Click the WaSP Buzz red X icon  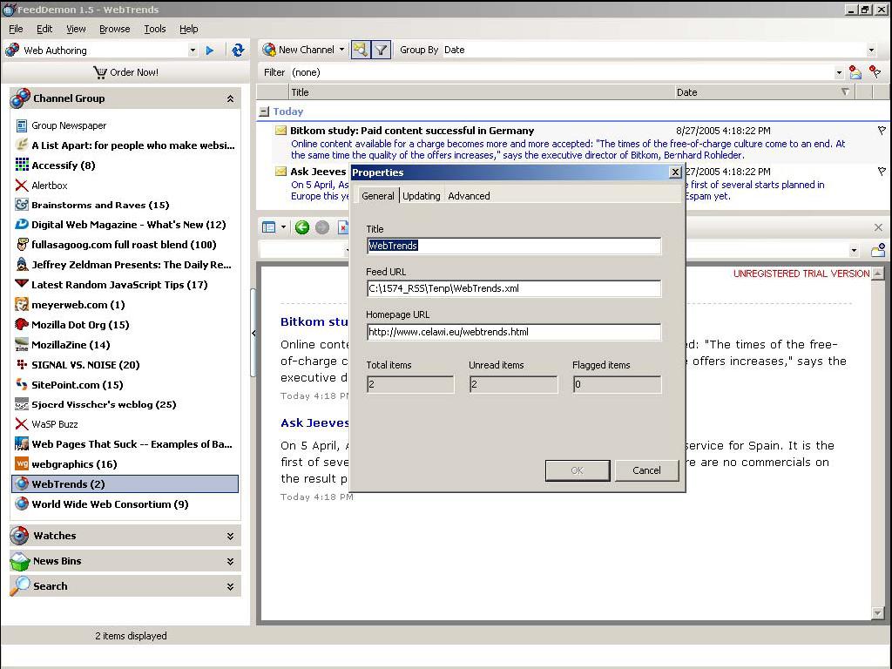[22, 424]
